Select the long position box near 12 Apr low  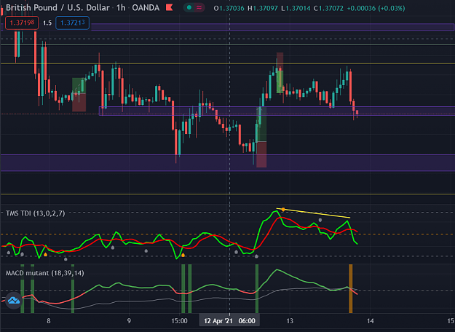pyautogui.click(x=261, y=137)
